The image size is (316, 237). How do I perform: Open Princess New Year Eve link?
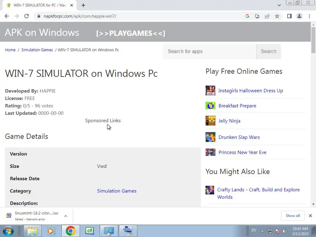243,152
